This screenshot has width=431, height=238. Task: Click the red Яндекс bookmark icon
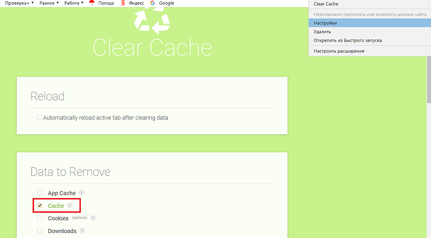(123, 3)
